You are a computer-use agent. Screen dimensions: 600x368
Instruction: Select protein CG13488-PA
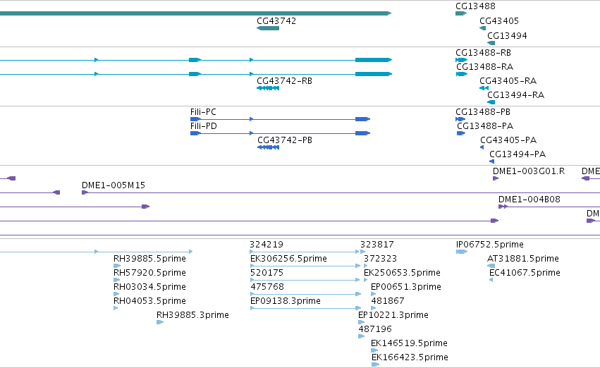click(x=485, y=126)
